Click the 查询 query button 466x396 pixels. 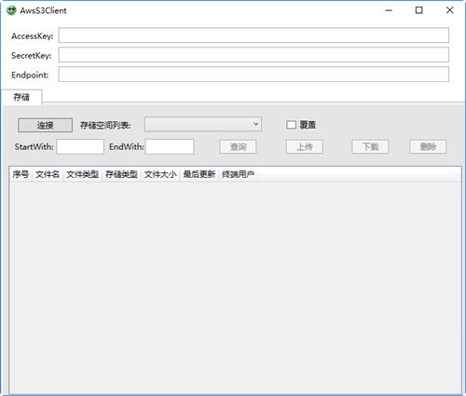pyautogui.click(x=238, y=146)
